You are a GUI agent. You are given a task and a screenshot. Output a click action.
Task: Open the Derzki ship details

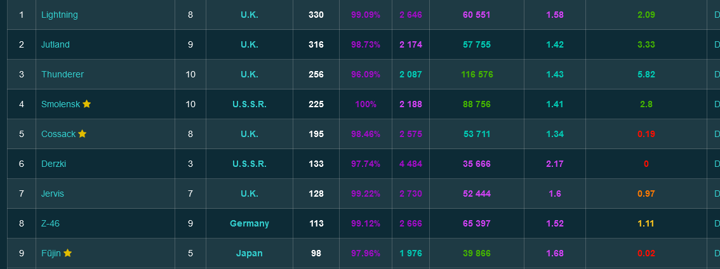(53, 164)
